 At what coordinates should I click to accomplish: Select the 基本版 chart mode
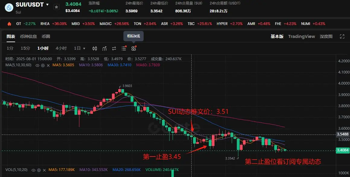pos(277,36)
